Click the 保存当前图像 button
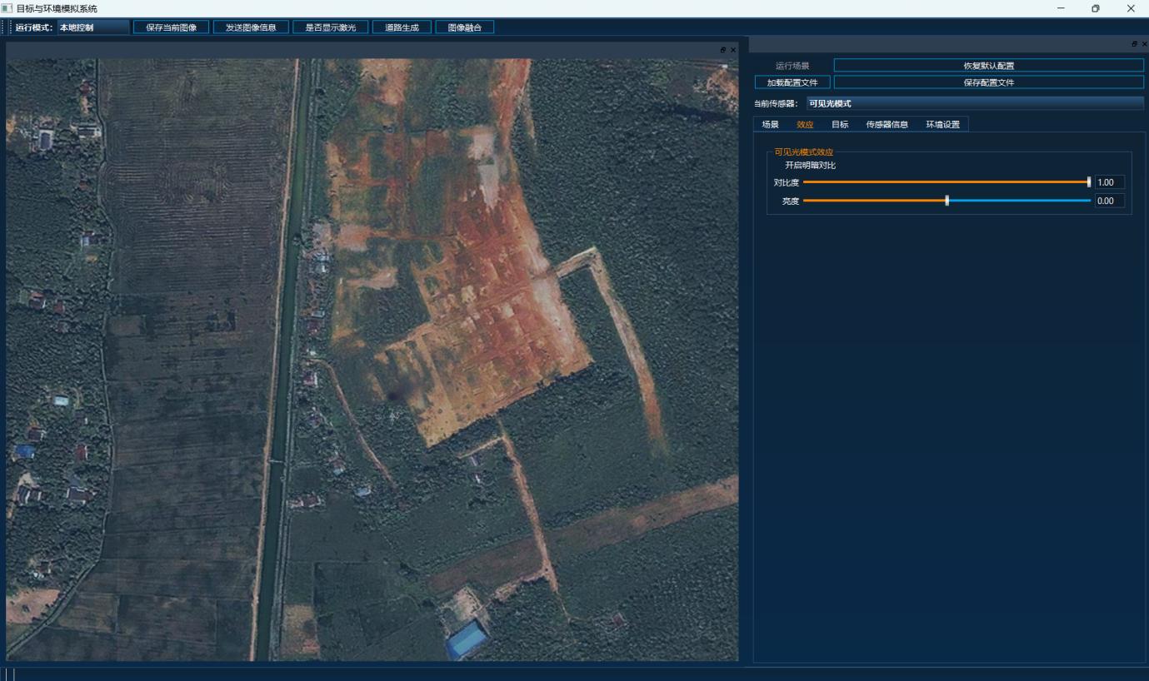The image size is (1149, 681). [x=172, y=27]
